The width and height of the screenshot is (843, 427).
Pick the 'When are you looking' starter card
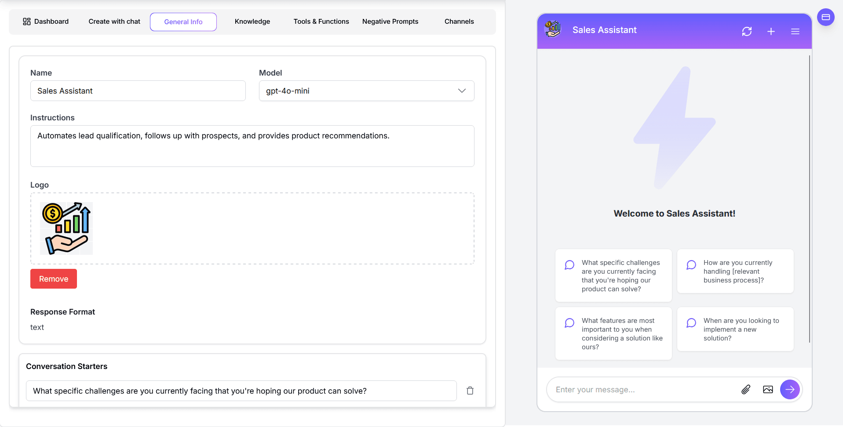tap(735, 329)
